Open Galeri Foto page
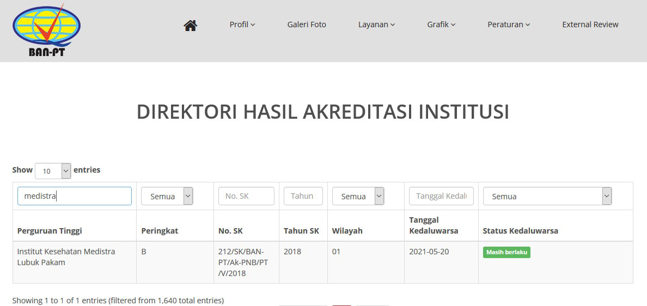This screenshot has width=647, height=306. click(x=307, y=25)
